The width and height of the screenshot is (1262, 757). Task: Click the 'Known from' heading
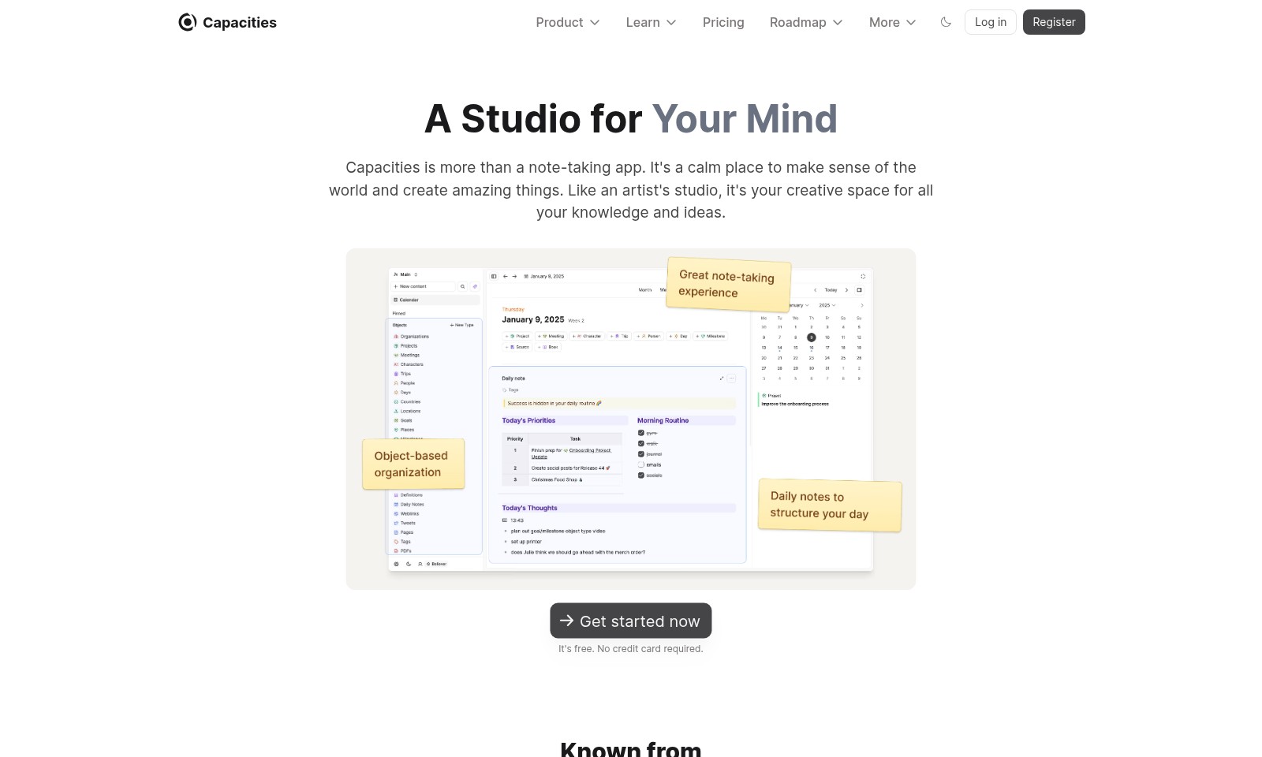pos(631,749)
